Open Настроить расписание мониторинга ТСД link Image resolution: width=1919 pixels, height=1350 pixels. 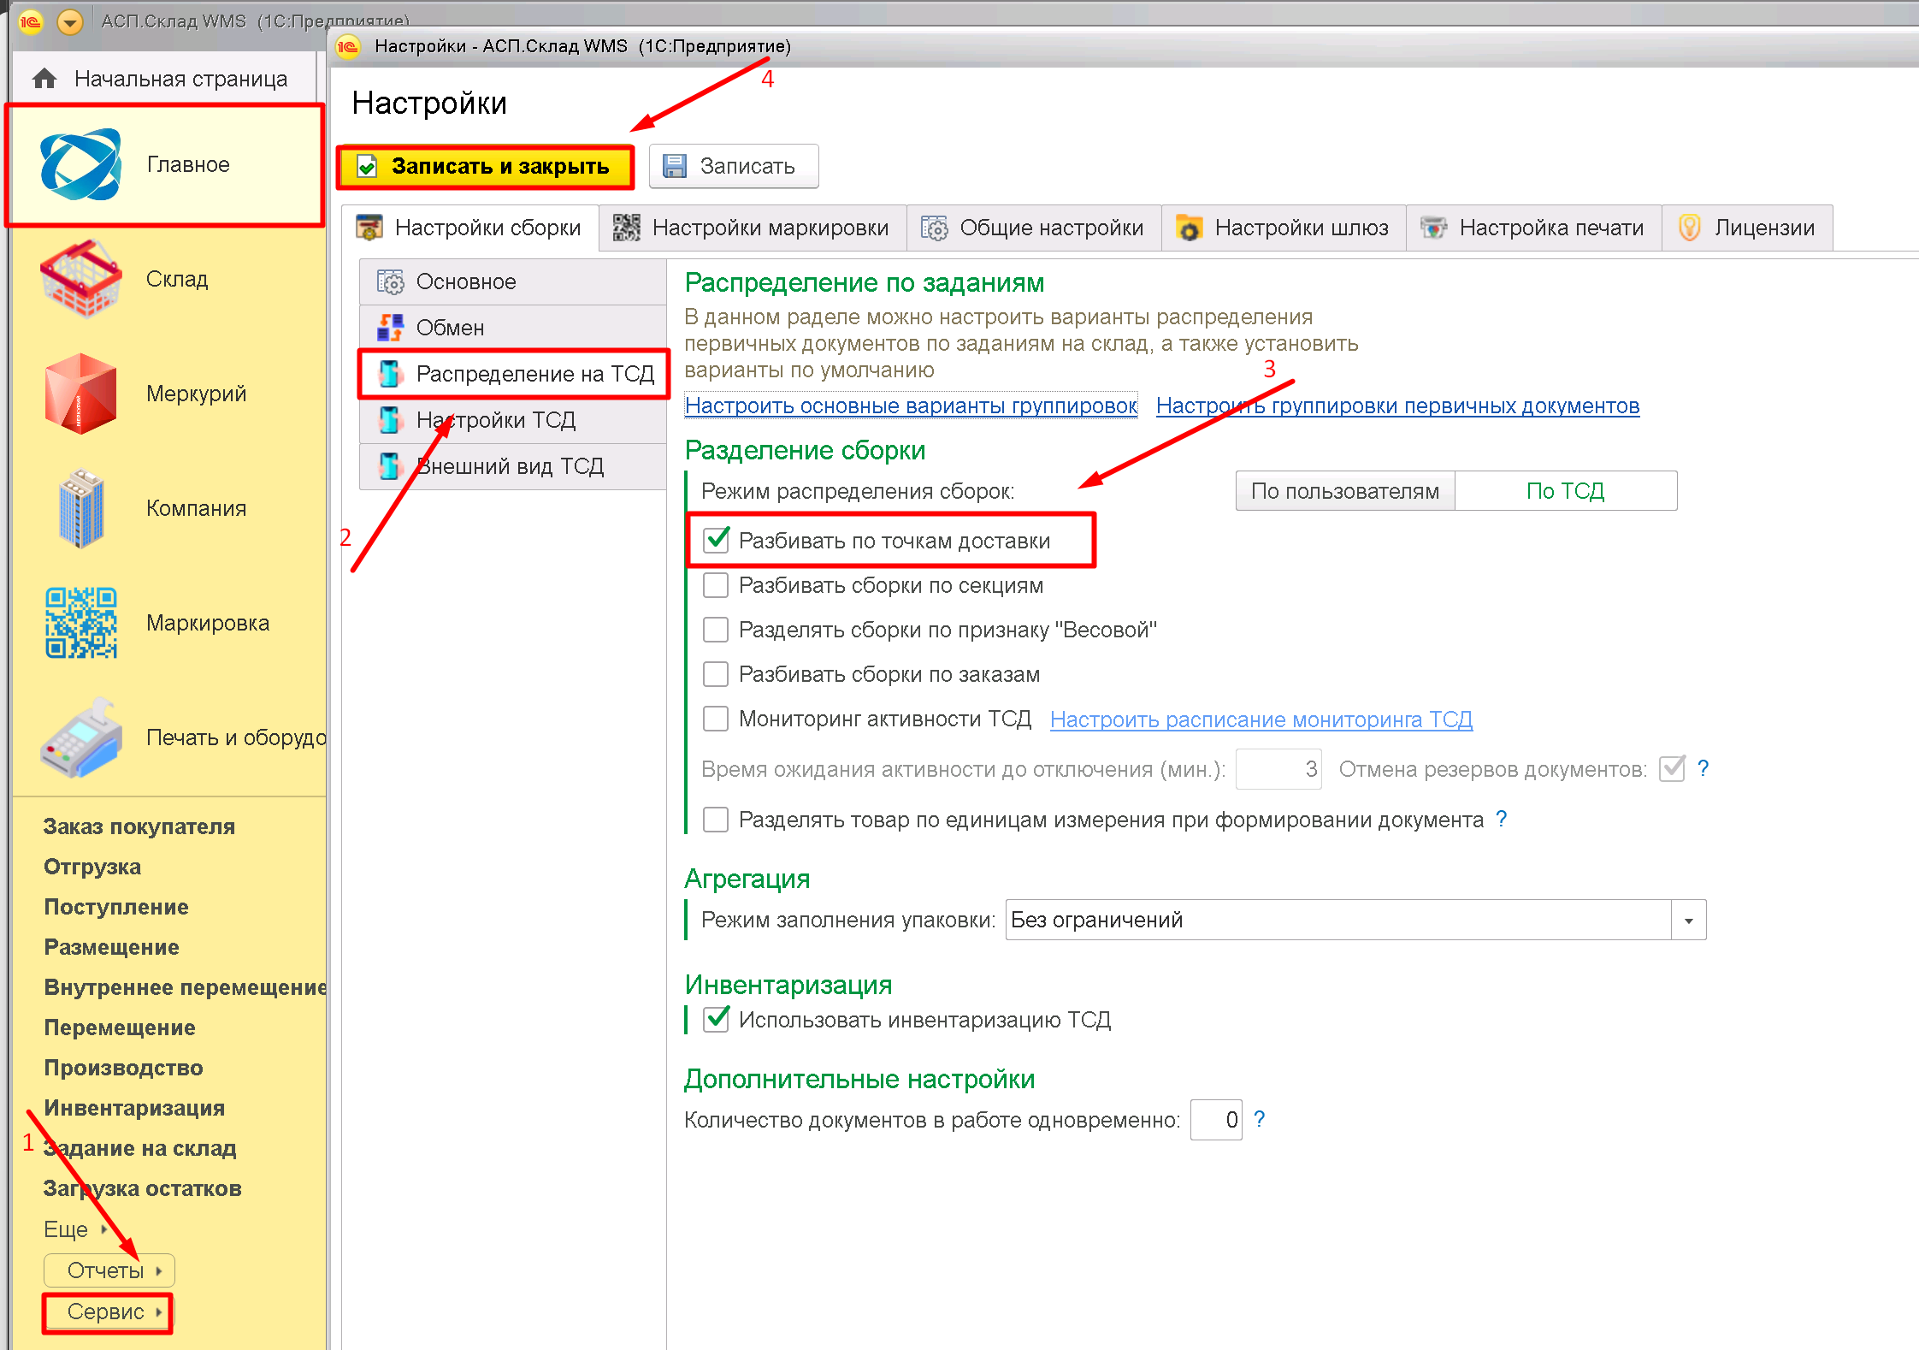1261,719
